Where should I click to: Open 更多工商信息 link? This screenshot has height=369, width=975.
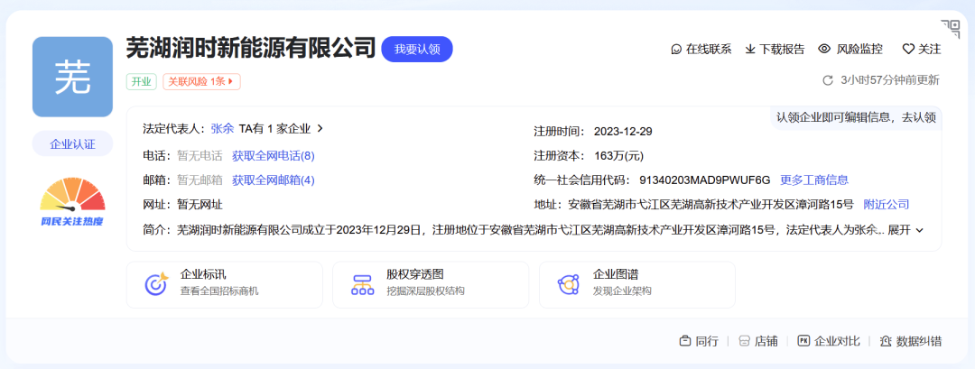(814, 180)
